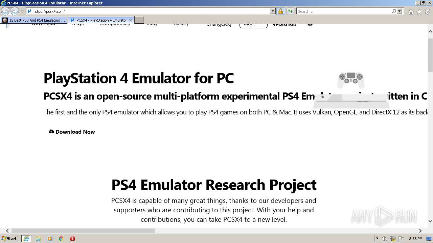The height and width of the screenshot is (243, 433).
Task: Go back with the browser Back arrow
Action: (x=5, y=11)
